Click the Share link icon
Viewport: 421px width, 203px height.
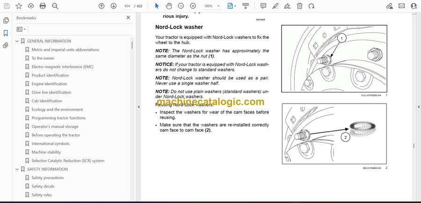click(390, 6)
